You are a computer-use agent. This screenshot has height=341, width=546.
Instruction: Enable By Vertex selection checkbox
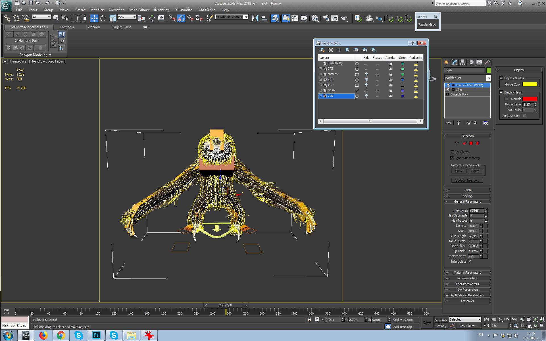click(x=452, y=152)
